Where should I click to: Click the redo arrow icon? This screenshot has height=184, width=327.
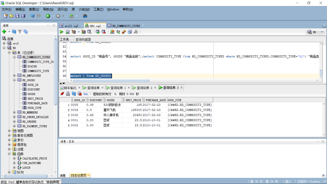click(x=38, y=16)
